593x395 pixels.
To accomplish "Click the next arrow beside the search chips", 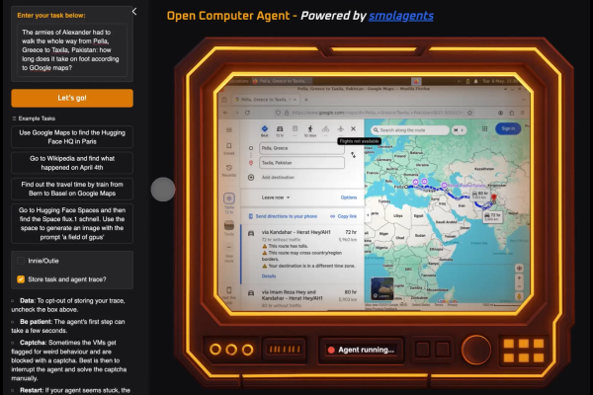I will pos(462,130).
